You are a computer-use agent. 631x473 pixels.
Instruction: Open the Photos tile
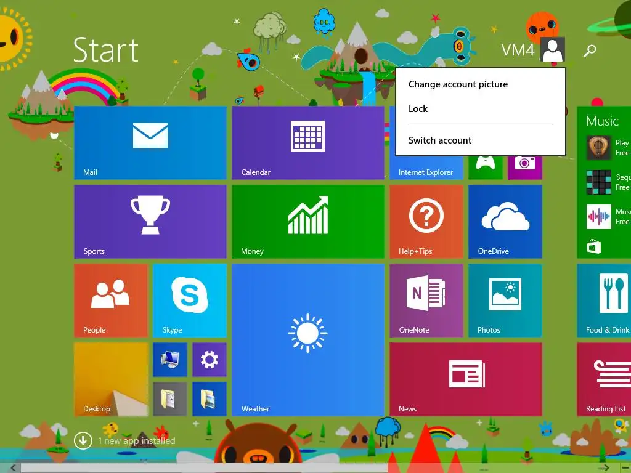click(505, 301)
